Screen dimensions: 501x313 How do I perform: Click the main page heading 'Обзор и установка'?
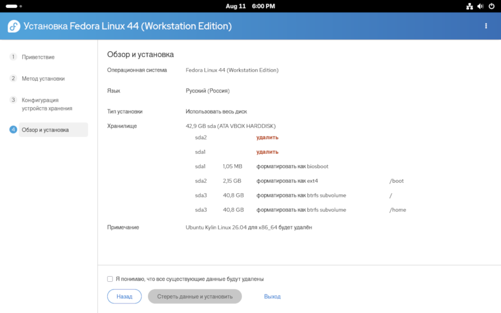(x=140, y=54)
